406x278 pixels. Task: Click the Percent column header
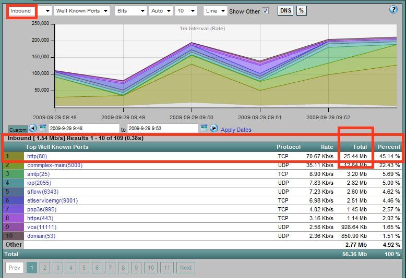click(389, 147)
